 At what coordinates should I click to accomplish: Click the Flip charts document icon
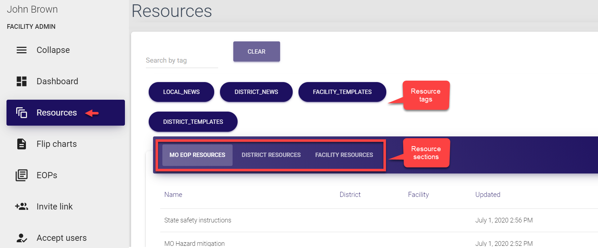click(x=22, y=144)
